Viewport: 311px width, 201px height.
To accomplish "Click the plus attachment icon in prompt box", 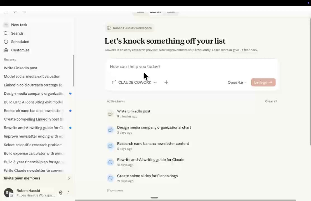I will (166, 82).
